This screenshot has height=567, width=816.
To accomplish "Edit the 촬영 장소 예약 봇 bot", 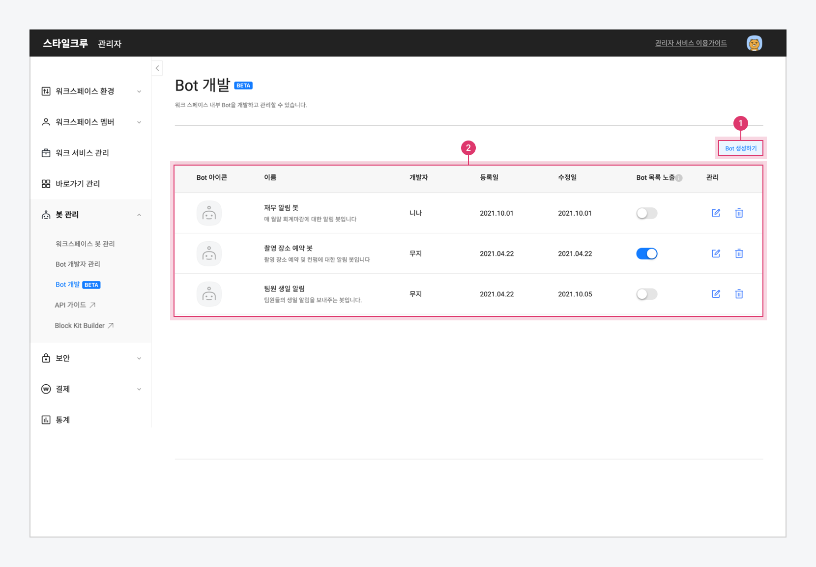I will (x=716, y=254).
